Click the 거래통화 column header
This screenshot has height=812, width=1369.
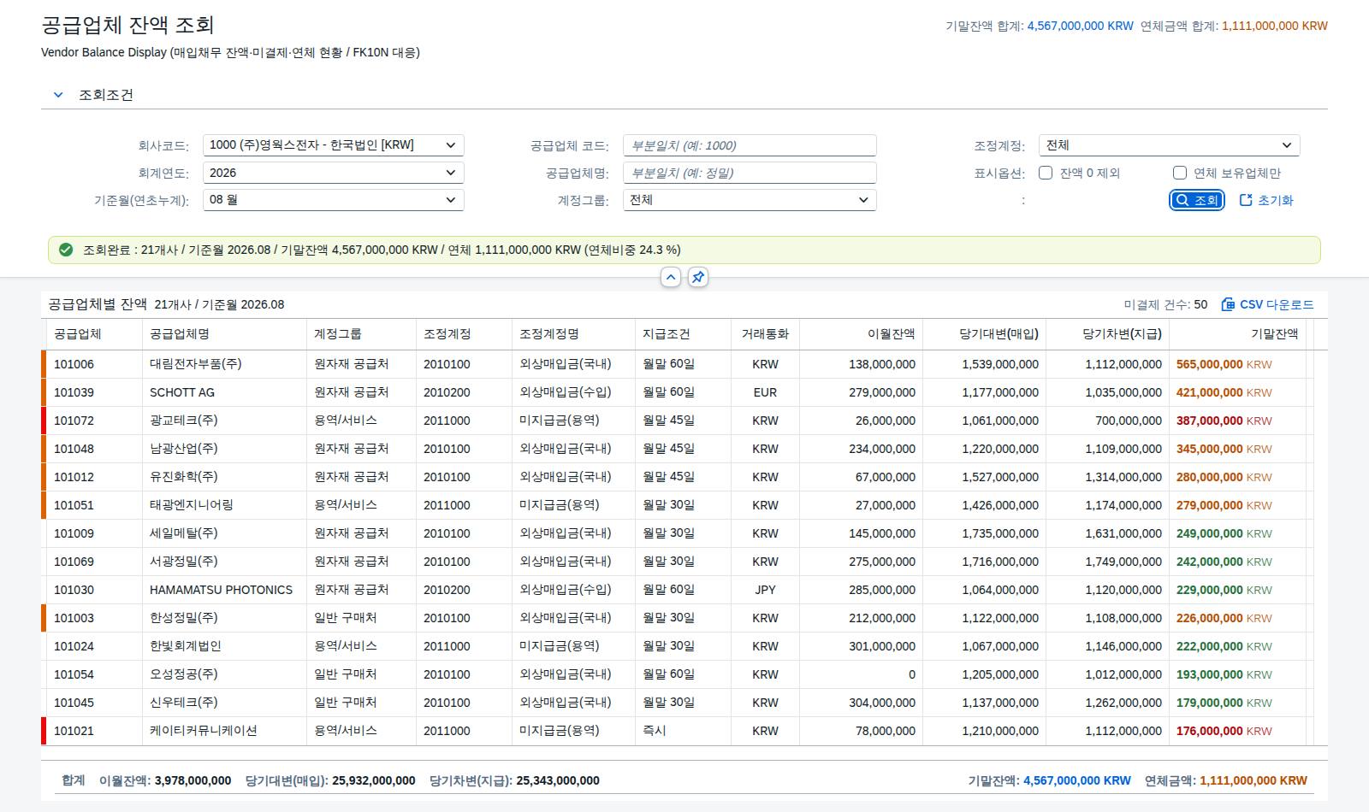tap(766, 334)
